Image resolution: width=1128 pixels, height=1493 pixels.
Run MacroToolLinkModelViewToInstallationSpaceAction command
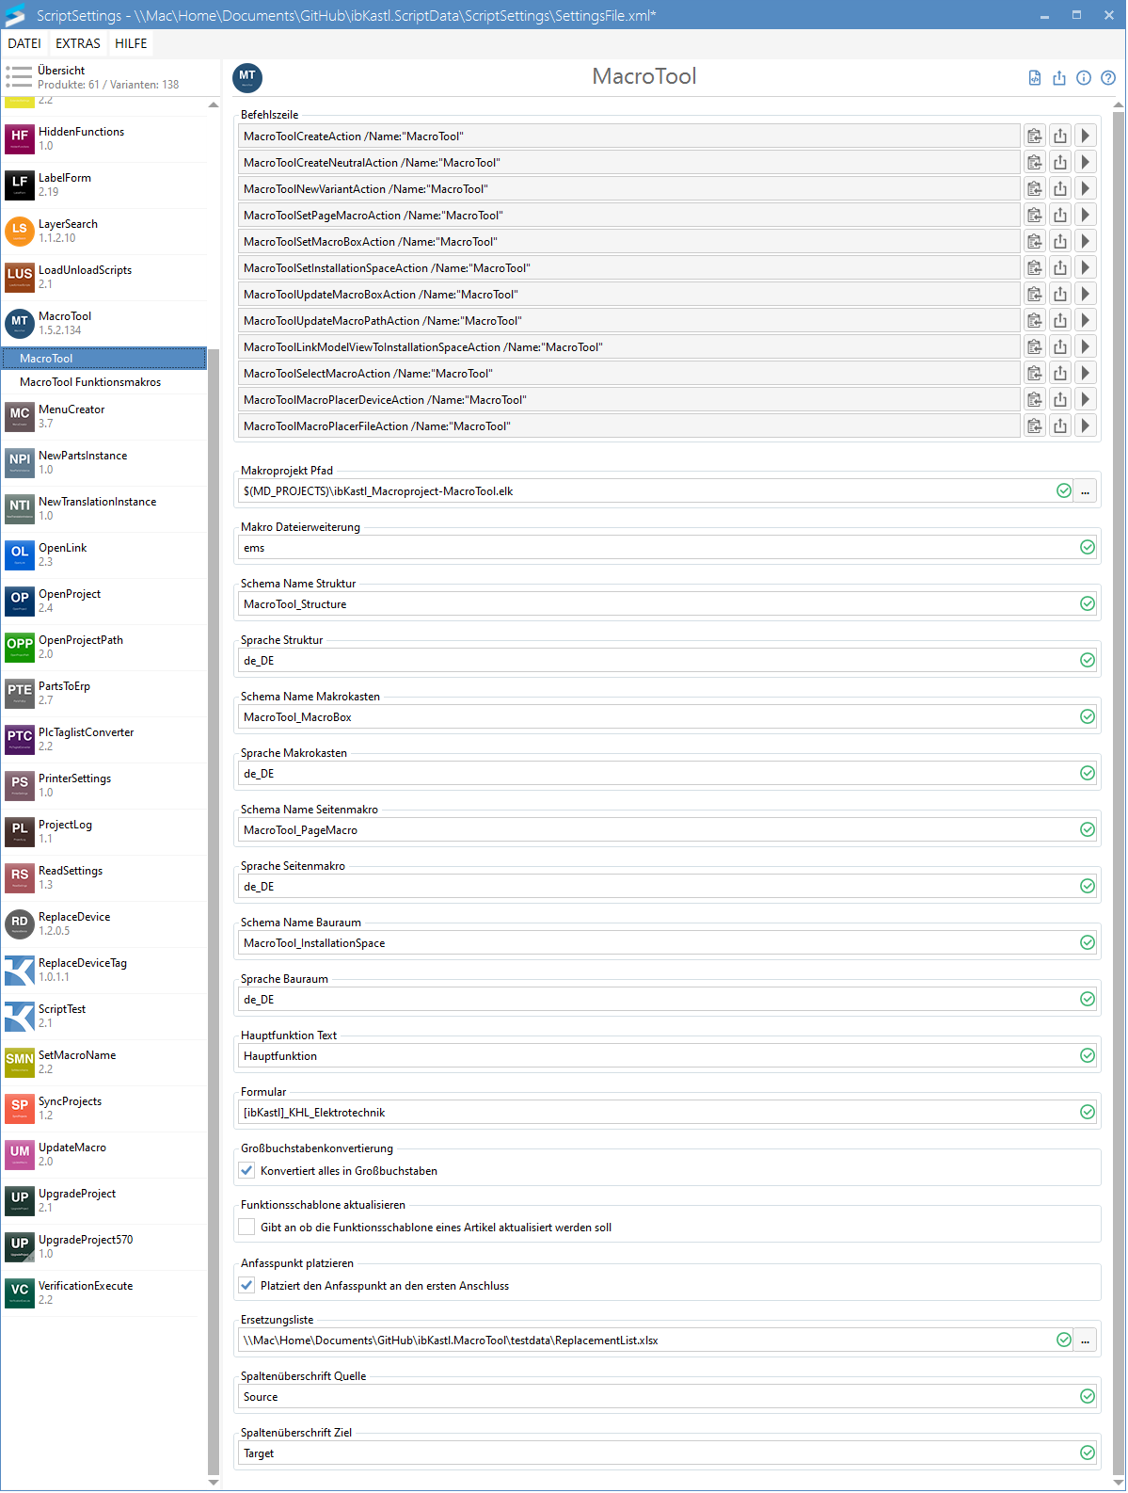click(1086, 347)
